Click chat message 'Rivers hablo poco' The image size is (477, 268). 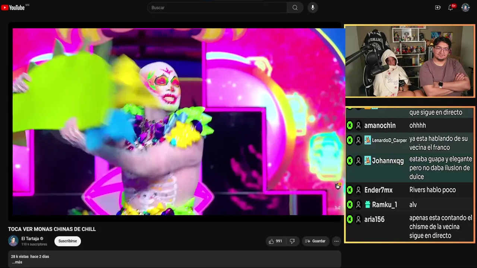pyautogui.click(x=433, y=190)
